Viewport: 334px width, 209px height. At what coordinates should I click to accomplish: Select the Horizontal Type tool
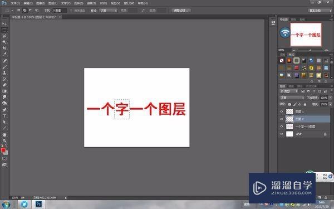click(x=4, y=116)
